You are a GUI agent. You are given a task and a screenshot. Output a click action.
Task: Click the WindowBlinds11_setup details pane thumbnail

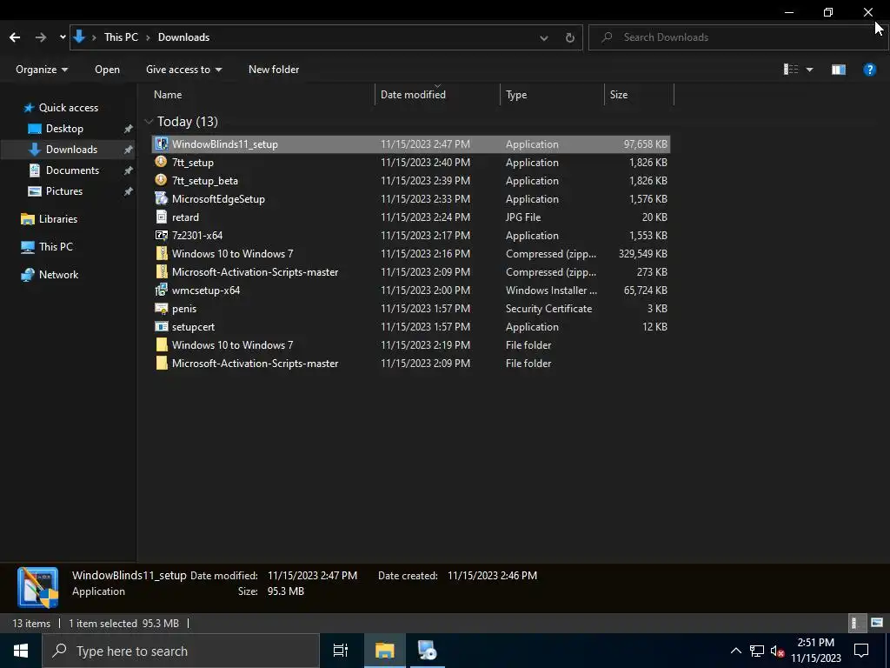[x=38, y=587]
